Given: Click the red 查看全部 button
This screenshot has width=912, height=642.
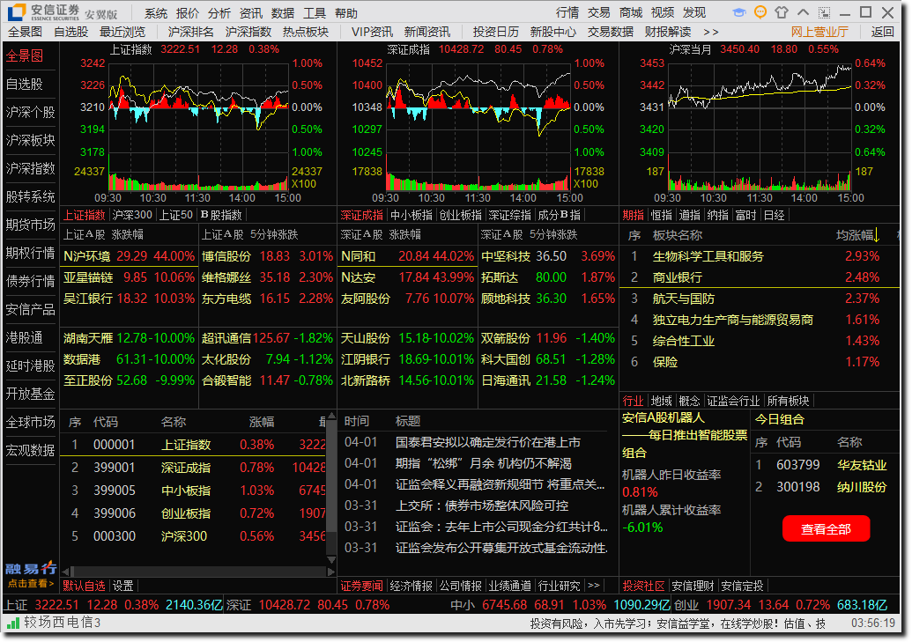Looking at the screenshot, I should point(826,528).
